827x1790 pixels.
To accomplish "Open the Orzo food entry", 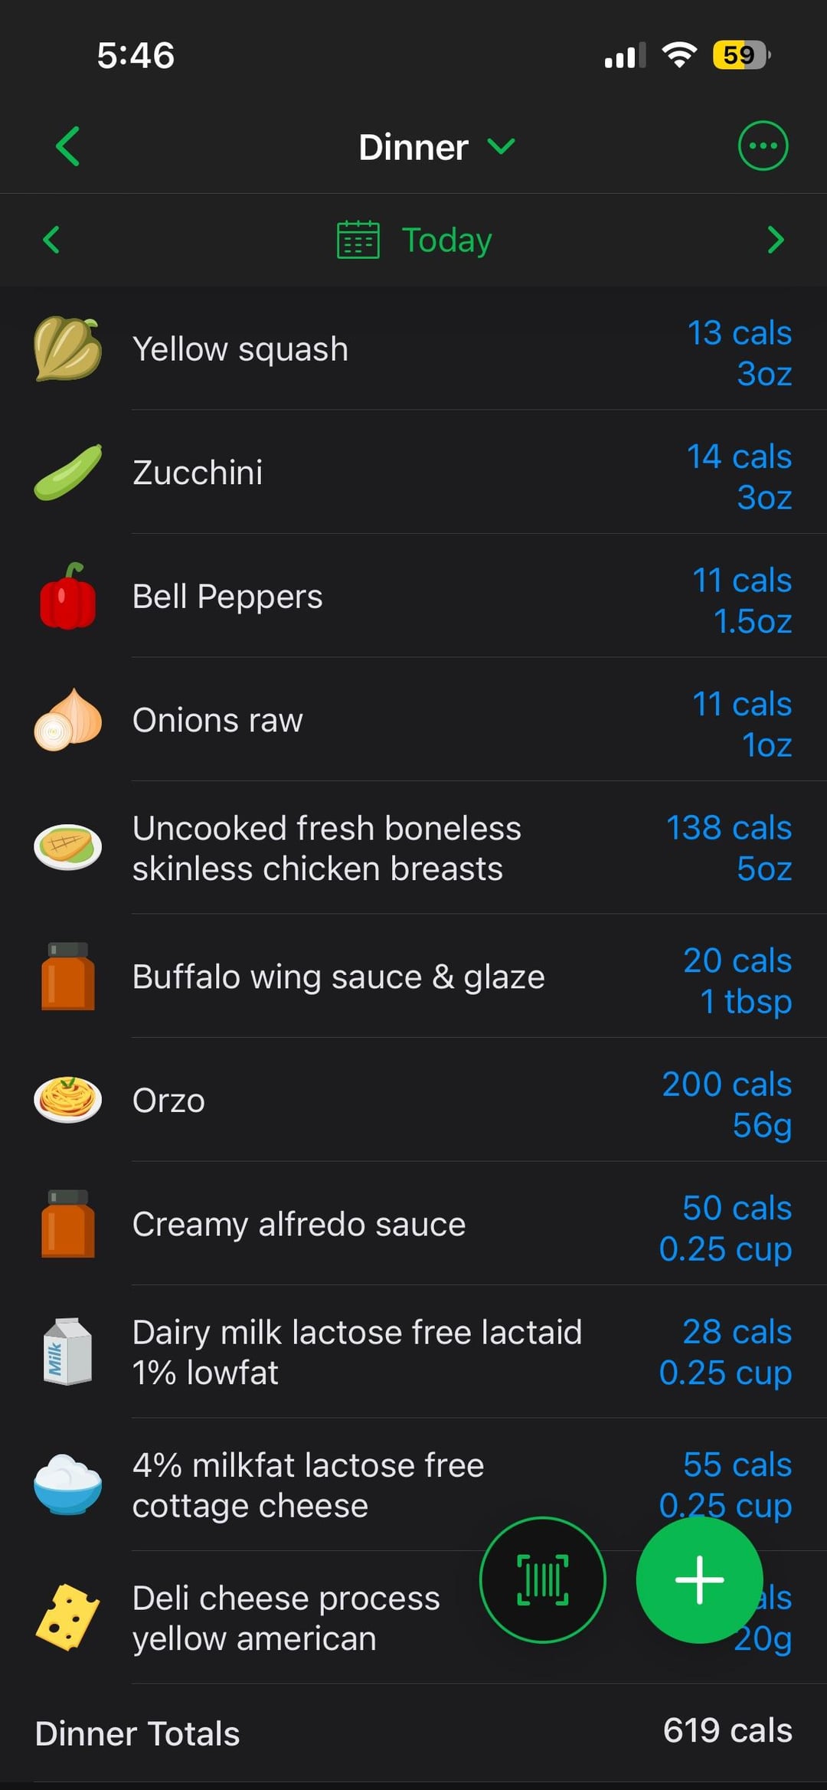I will click(x=168, y=1101).
